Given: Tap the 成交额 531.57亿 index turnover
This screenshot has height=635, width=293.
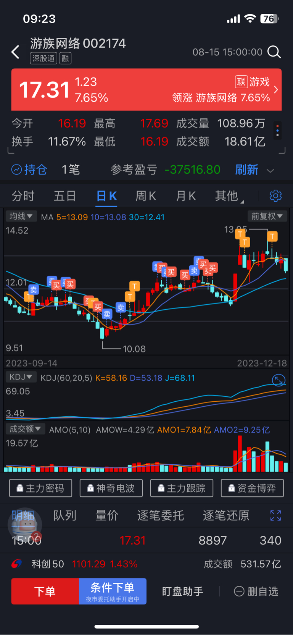Looking at the screenshot, I should [261, 564].
